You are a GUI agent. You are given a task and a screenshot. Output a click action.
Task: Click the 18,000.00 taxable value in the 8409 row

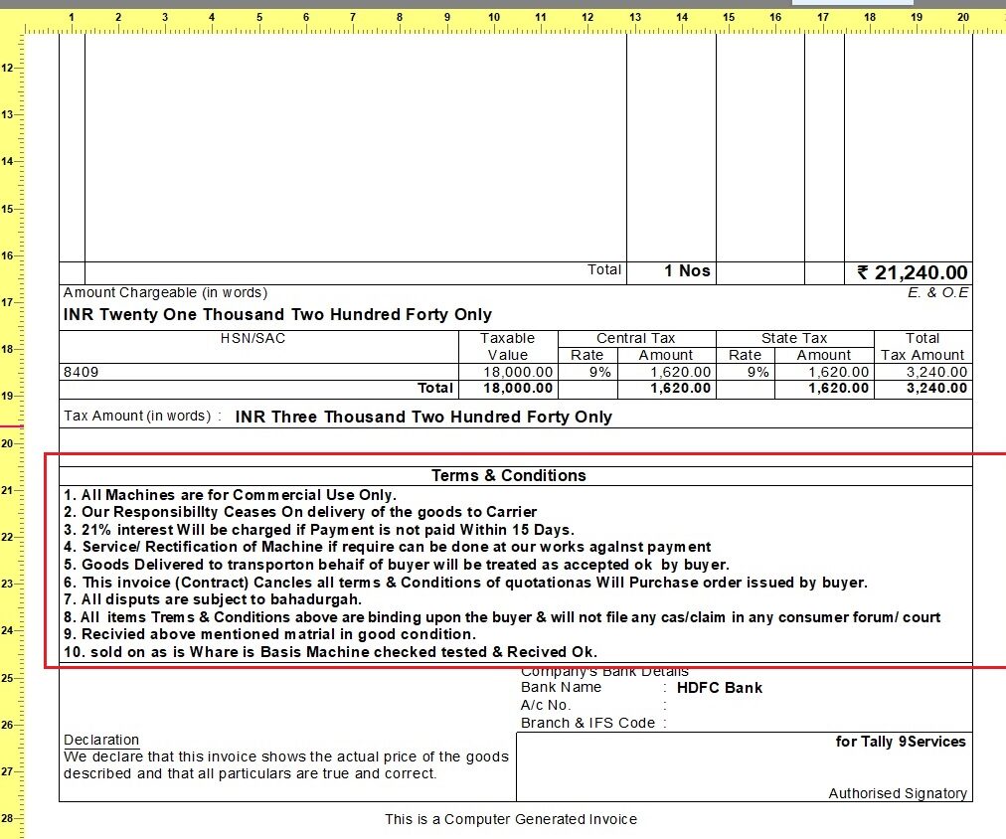[518, 372]
